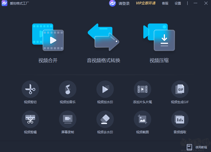The image size is (211, 152).
Task: Contact 客服 customer service
Action: pos(165,3)
